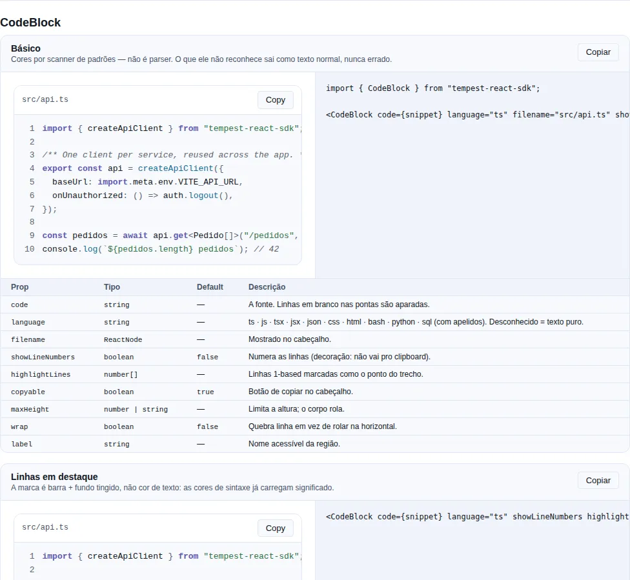Image resolution: width=630 pixels, height=580 pixels.
Task: Click the src/api.ts filename in Básico block
Action: coord(45,99)
